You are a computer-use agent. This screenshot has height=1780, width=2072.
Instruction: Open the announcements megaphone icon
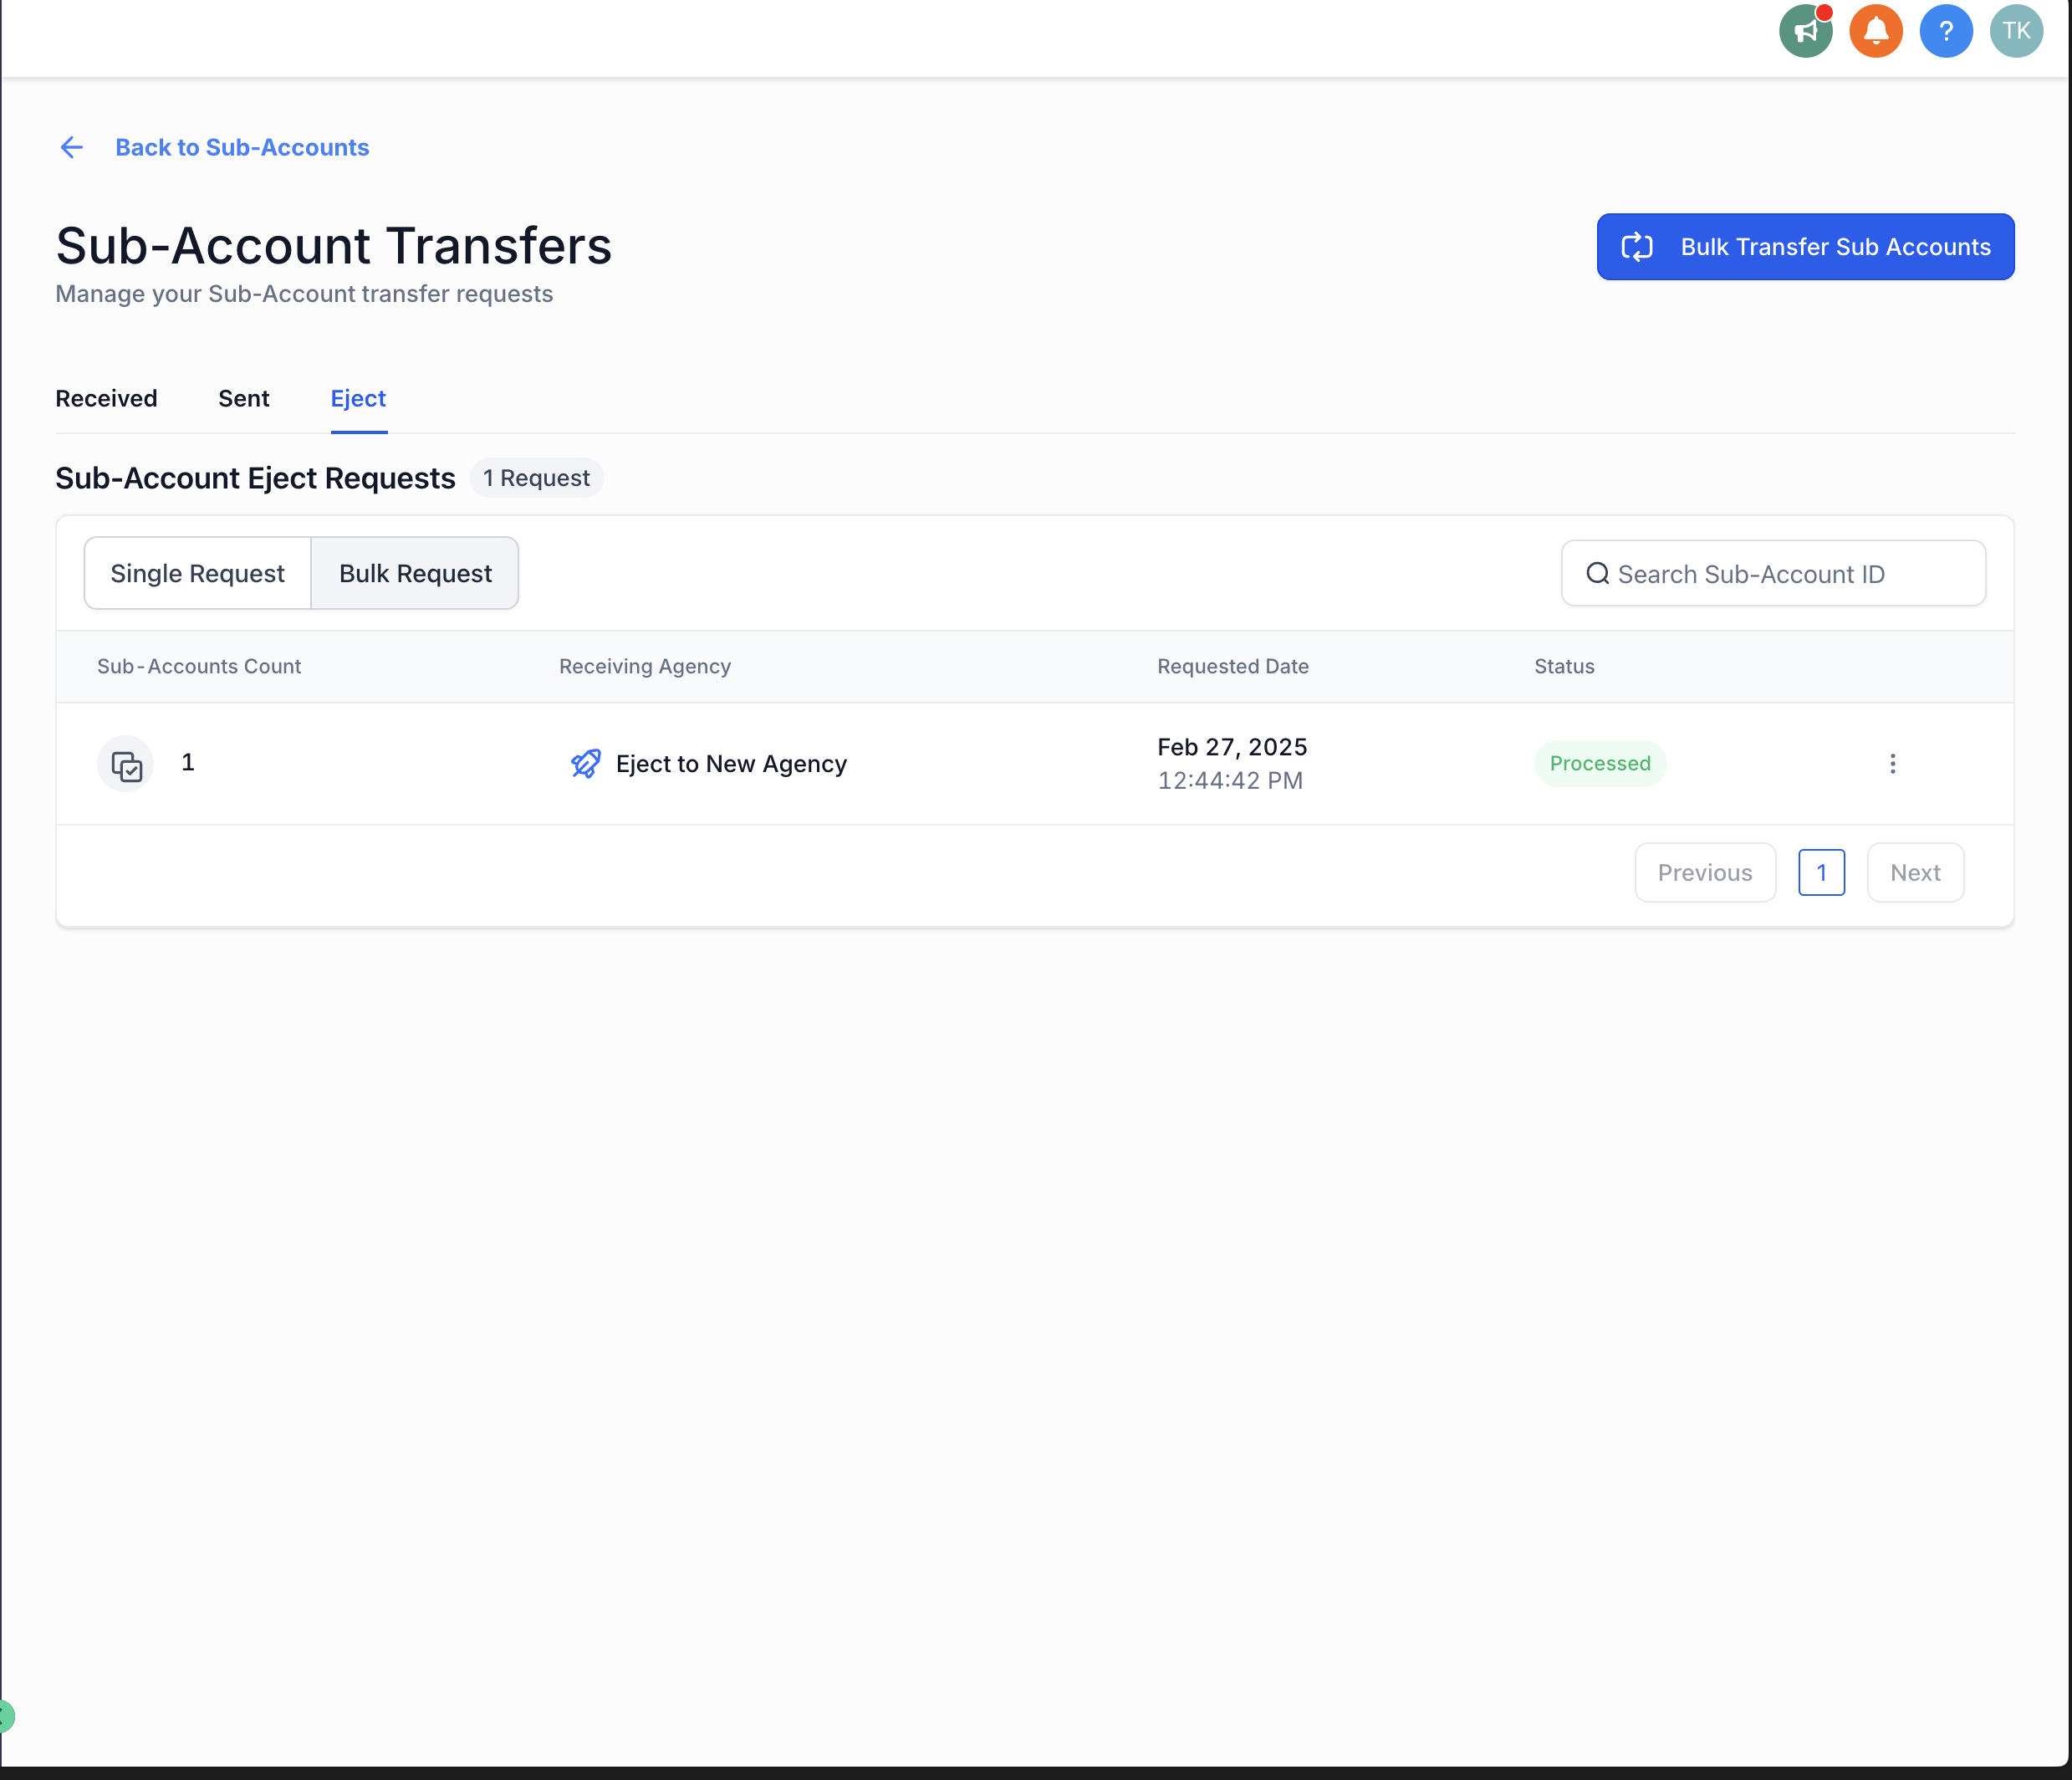1805,31
